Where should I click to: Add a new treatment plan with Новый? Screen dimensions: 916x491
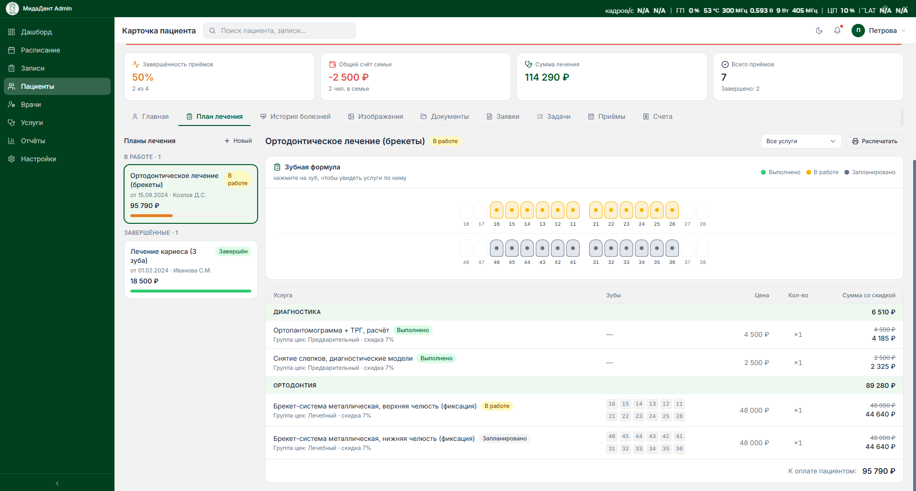pos(238,141)
